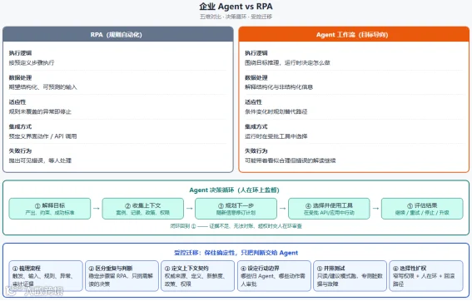The width and height of the screenshot is (472, 301).
Task: Select '数据处理' label in the RPA panel
Action: click(x=20, y=77)
